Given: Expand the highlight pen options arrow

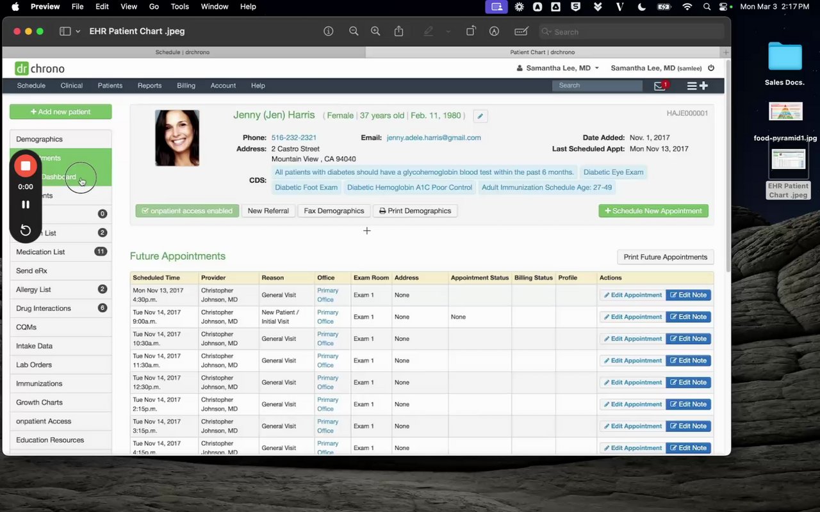Looking at the screenshot, I should pos(448,31).
